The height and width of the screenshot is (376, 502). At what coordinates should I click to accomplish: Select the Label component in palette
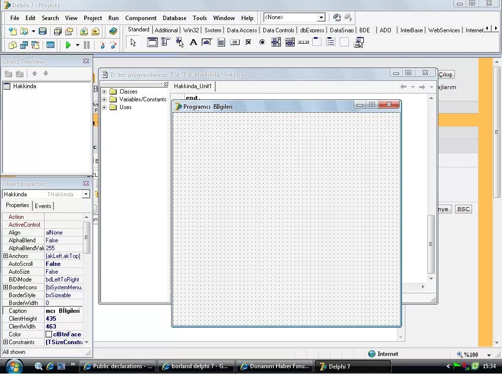point(193,42)
